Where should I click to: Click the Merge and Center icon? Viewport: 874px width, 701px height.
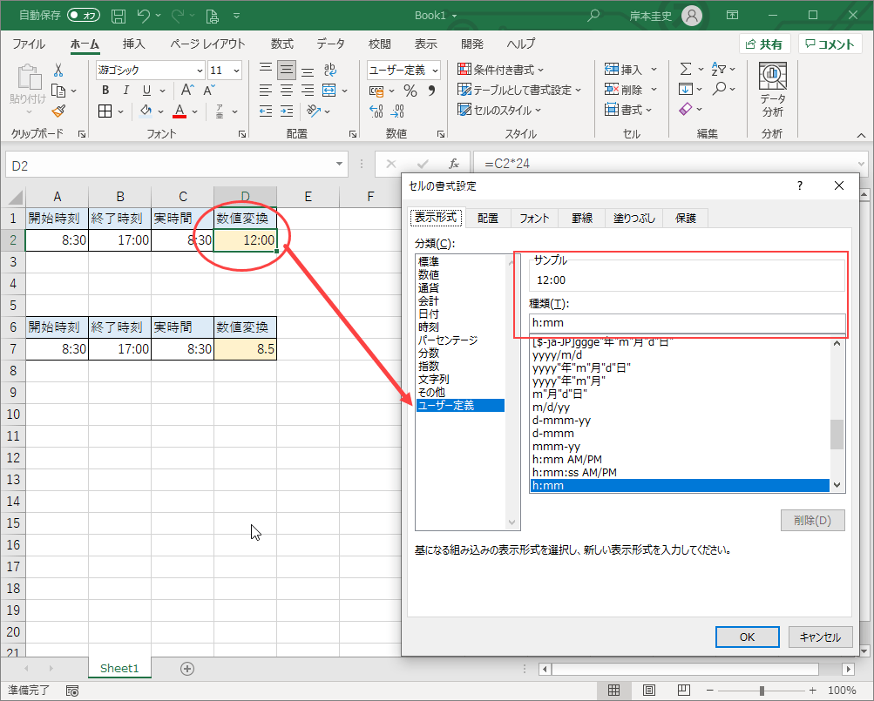(329, 91)
